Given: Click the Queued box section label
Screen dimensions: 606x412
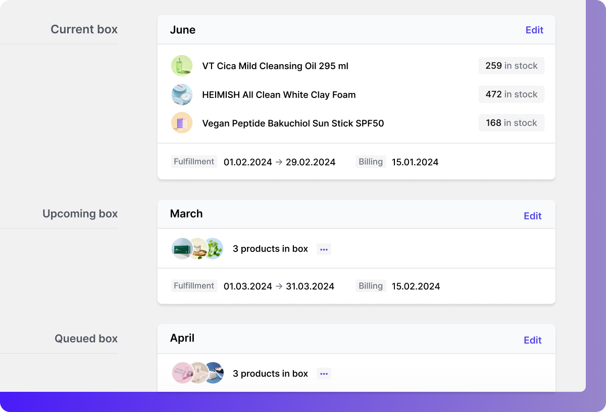Looking at the screenshot, I should [x=86, y=339].
